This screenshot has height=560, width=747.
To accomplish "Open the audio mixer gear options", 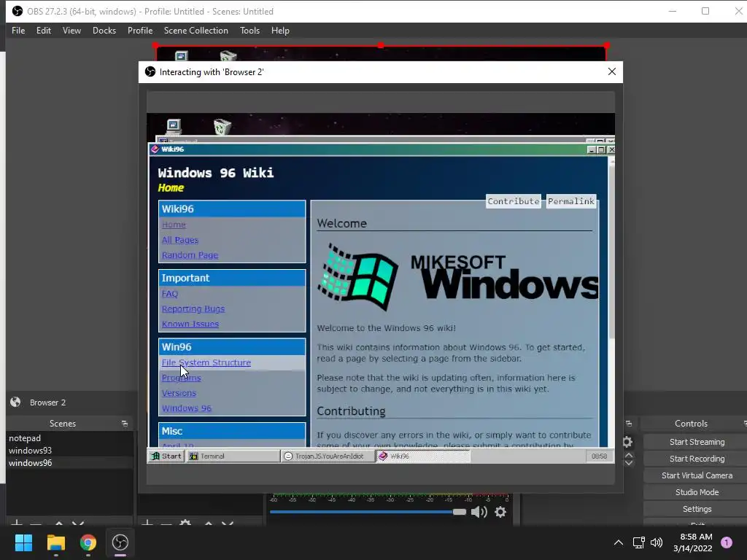I will (500, 512).
